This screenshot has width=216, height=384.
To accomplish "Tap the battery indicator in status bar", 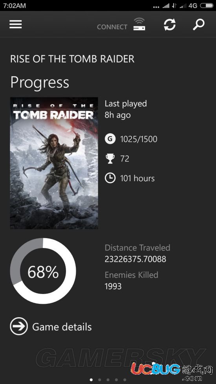I will click(x=207, y=6).
